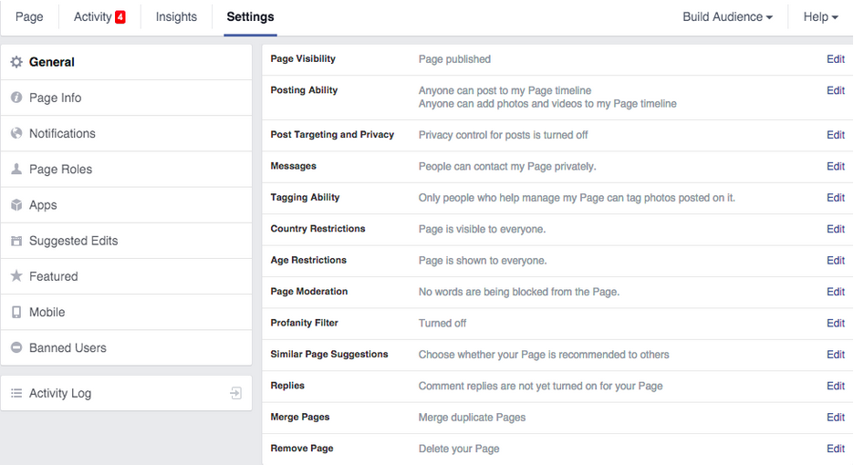Click 'Page is shown to everyone.' text
The image size is (864, 465).
[x=483, y=261]
